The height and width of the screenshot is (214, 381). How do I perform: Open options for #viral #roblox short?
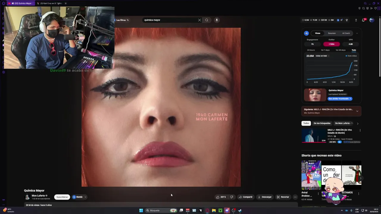[x=318, y=193]
